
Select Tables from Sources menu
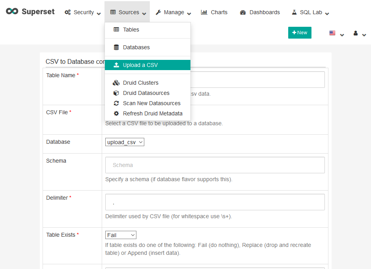coord(131,30)
